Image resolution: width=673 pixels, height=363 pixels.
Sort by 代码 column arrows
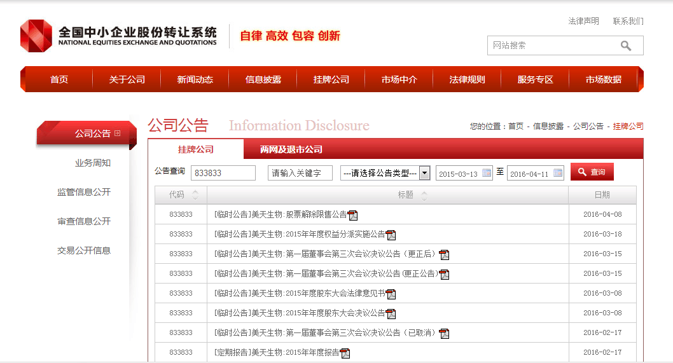coord(195,195)
